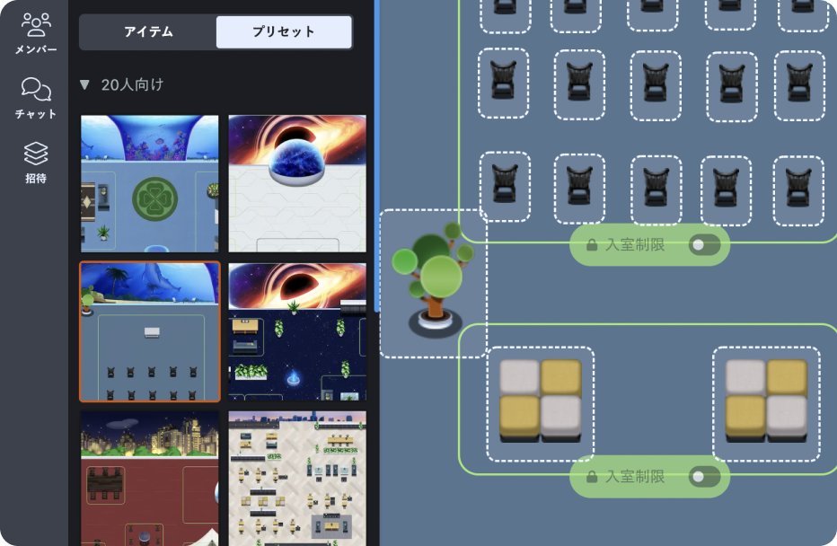
Task: Select the highlighted beach whale preset thumbnail
Action: 149,331
